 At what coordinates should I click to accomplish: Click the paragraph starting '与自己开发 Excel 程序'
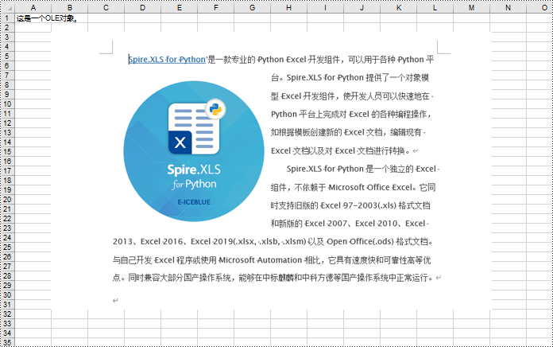click(272, 260)
